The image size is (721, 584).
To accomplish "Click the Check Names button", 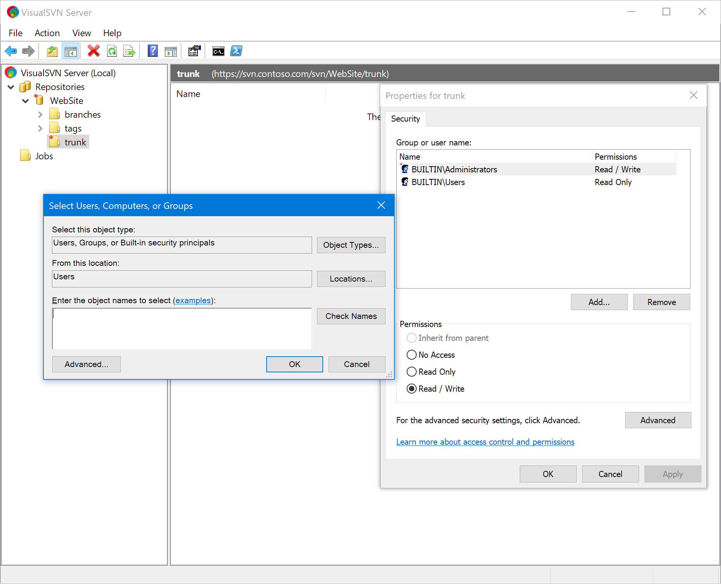I will [351, 316].
